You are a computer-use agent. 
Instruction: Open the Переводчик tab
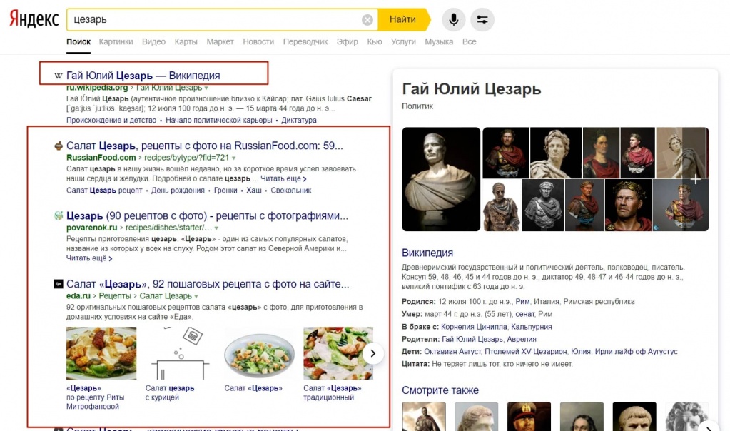coord(305,41)
